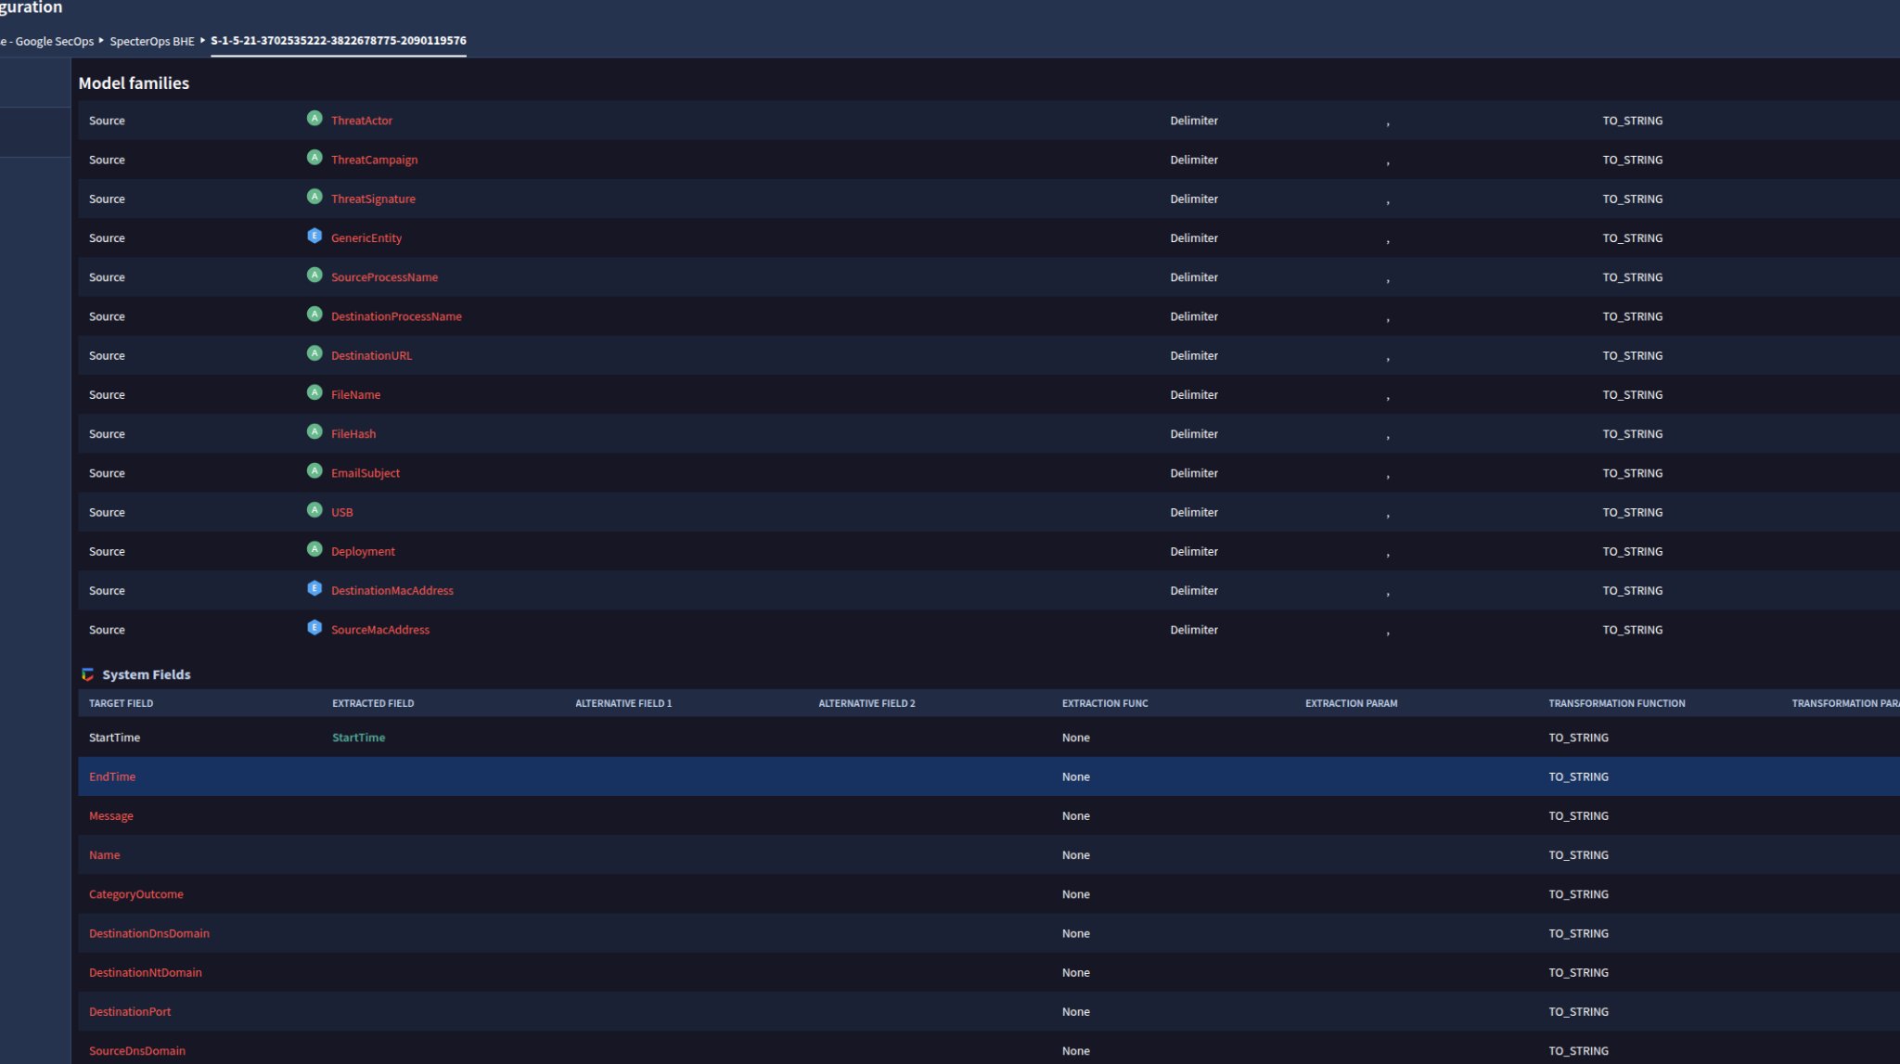Open the GenericEntity model family
The image size is (1900, 1064).
pos(366,238)
